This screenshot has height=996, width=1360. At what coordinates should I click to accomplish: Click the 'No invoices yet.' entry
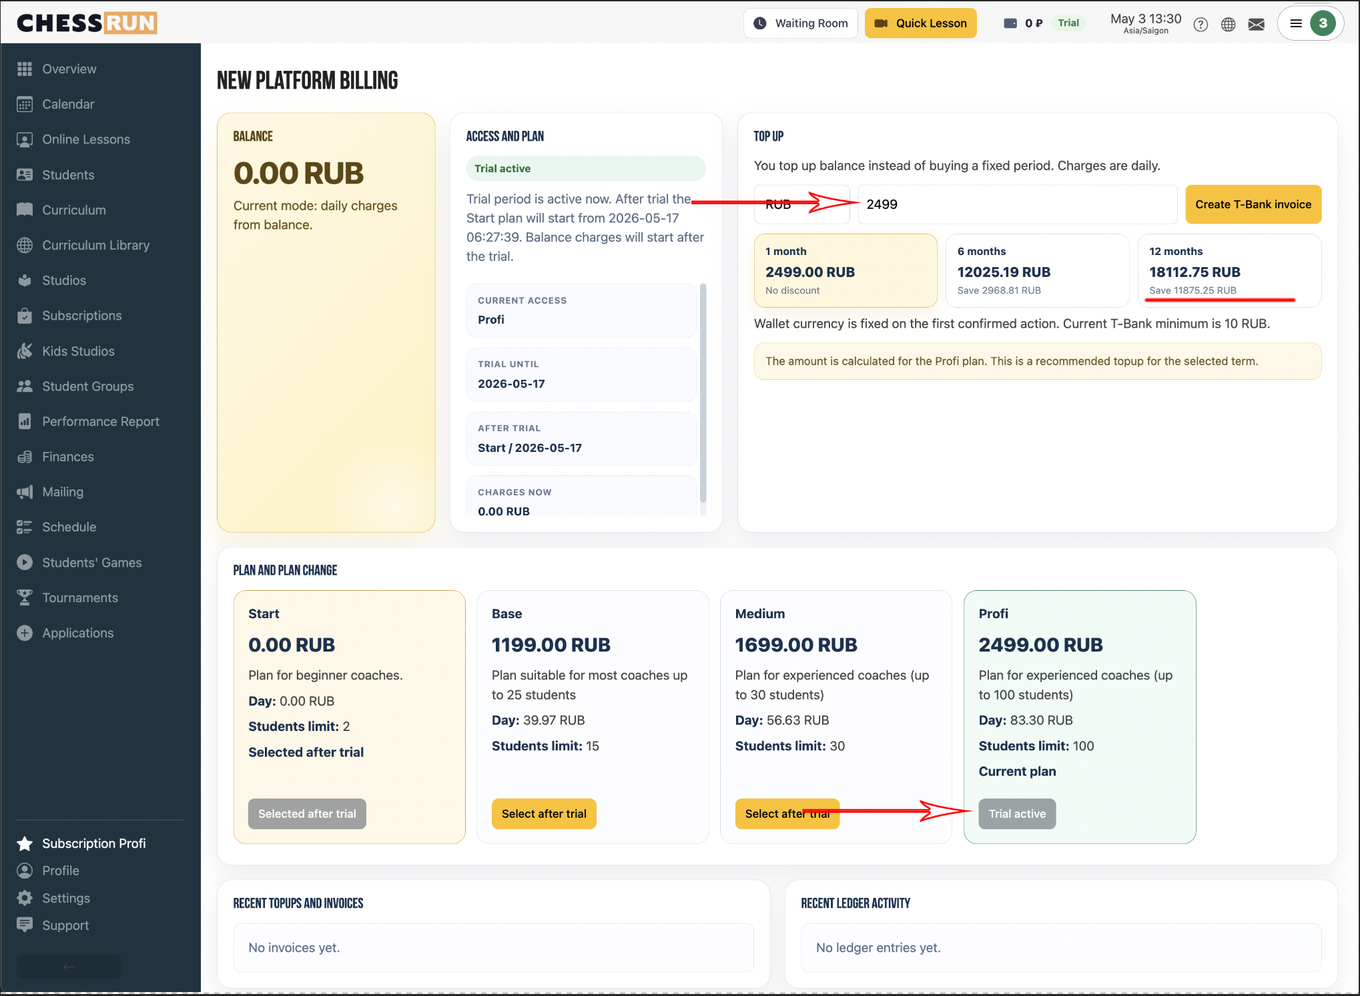point(493,948)
